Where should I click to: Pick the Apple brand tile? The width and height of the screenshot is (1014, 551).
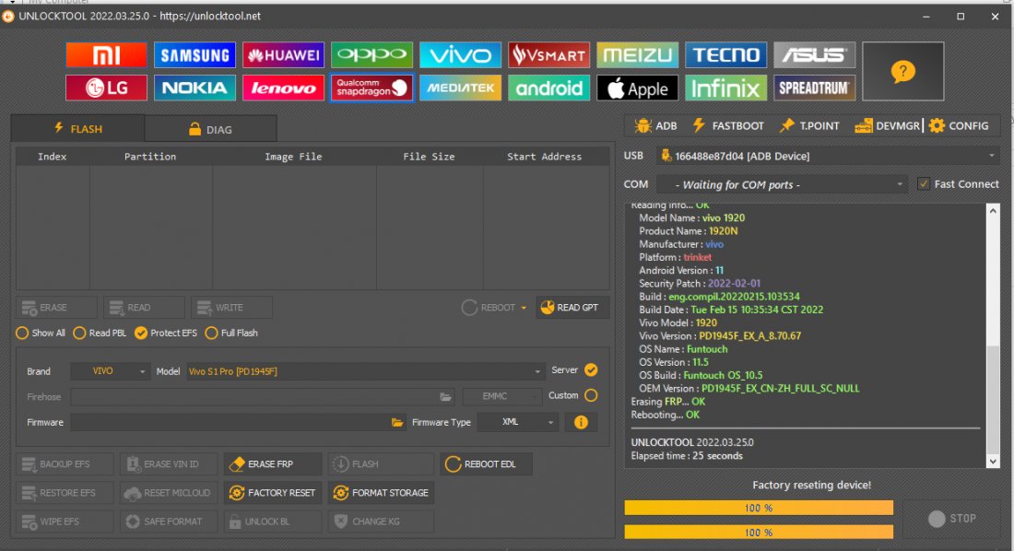tap(638, 88)
